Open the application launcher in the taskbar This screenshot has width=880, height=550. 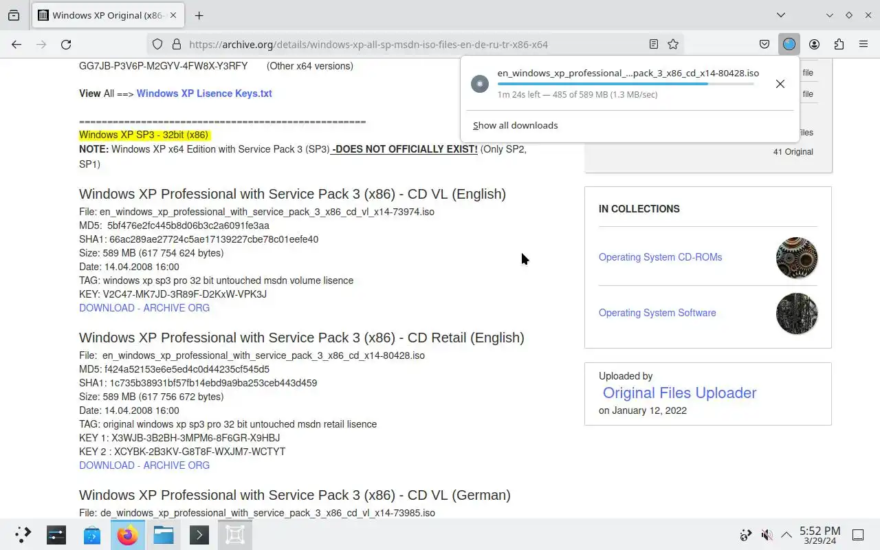pyautogui.click(x=23, y=535)
